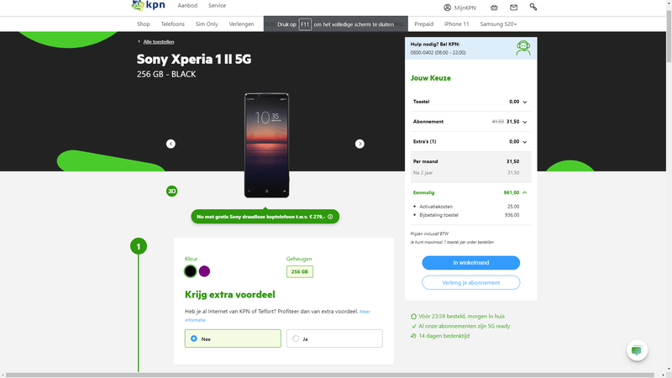This screenshot has height=378, width=672.
Task: Go to Prepaid tab
Action: (424, 24)
